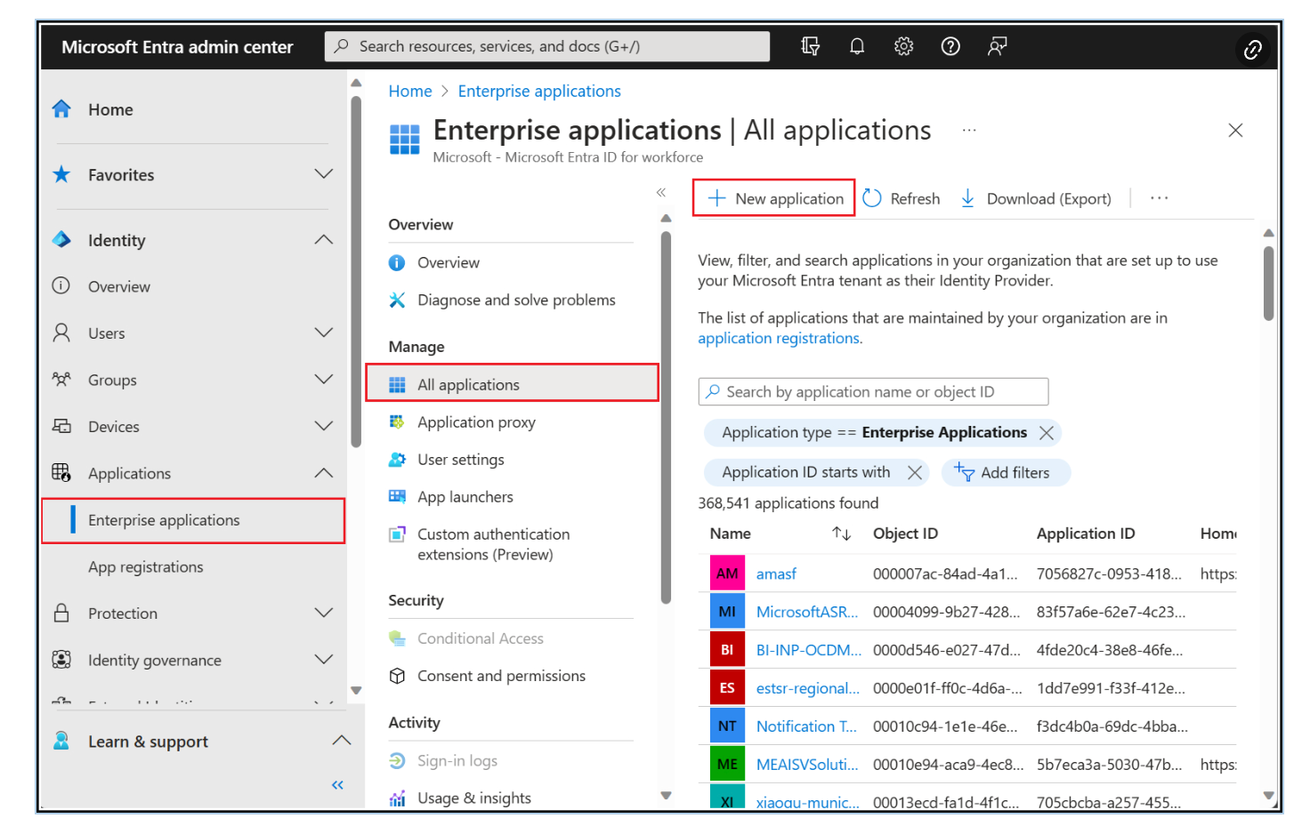Click the Add filters button
The image size is (1310, 834).
pos(1006,472)
